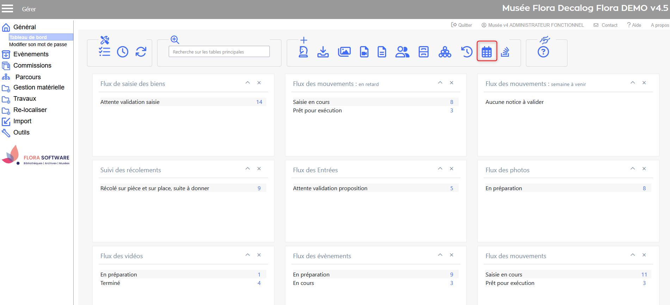This screenshot has width=670, height=305.
Task: Open the users/people icon
Action: [x=402, y=52]
